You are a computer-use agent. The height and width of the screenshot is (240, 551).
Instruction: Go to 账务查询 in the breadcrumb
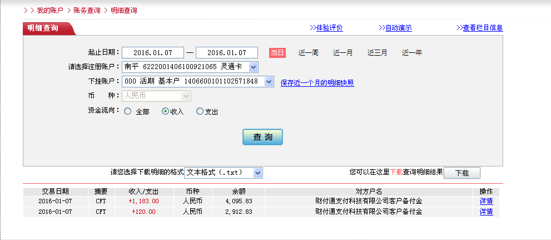(x=87, y=11)
